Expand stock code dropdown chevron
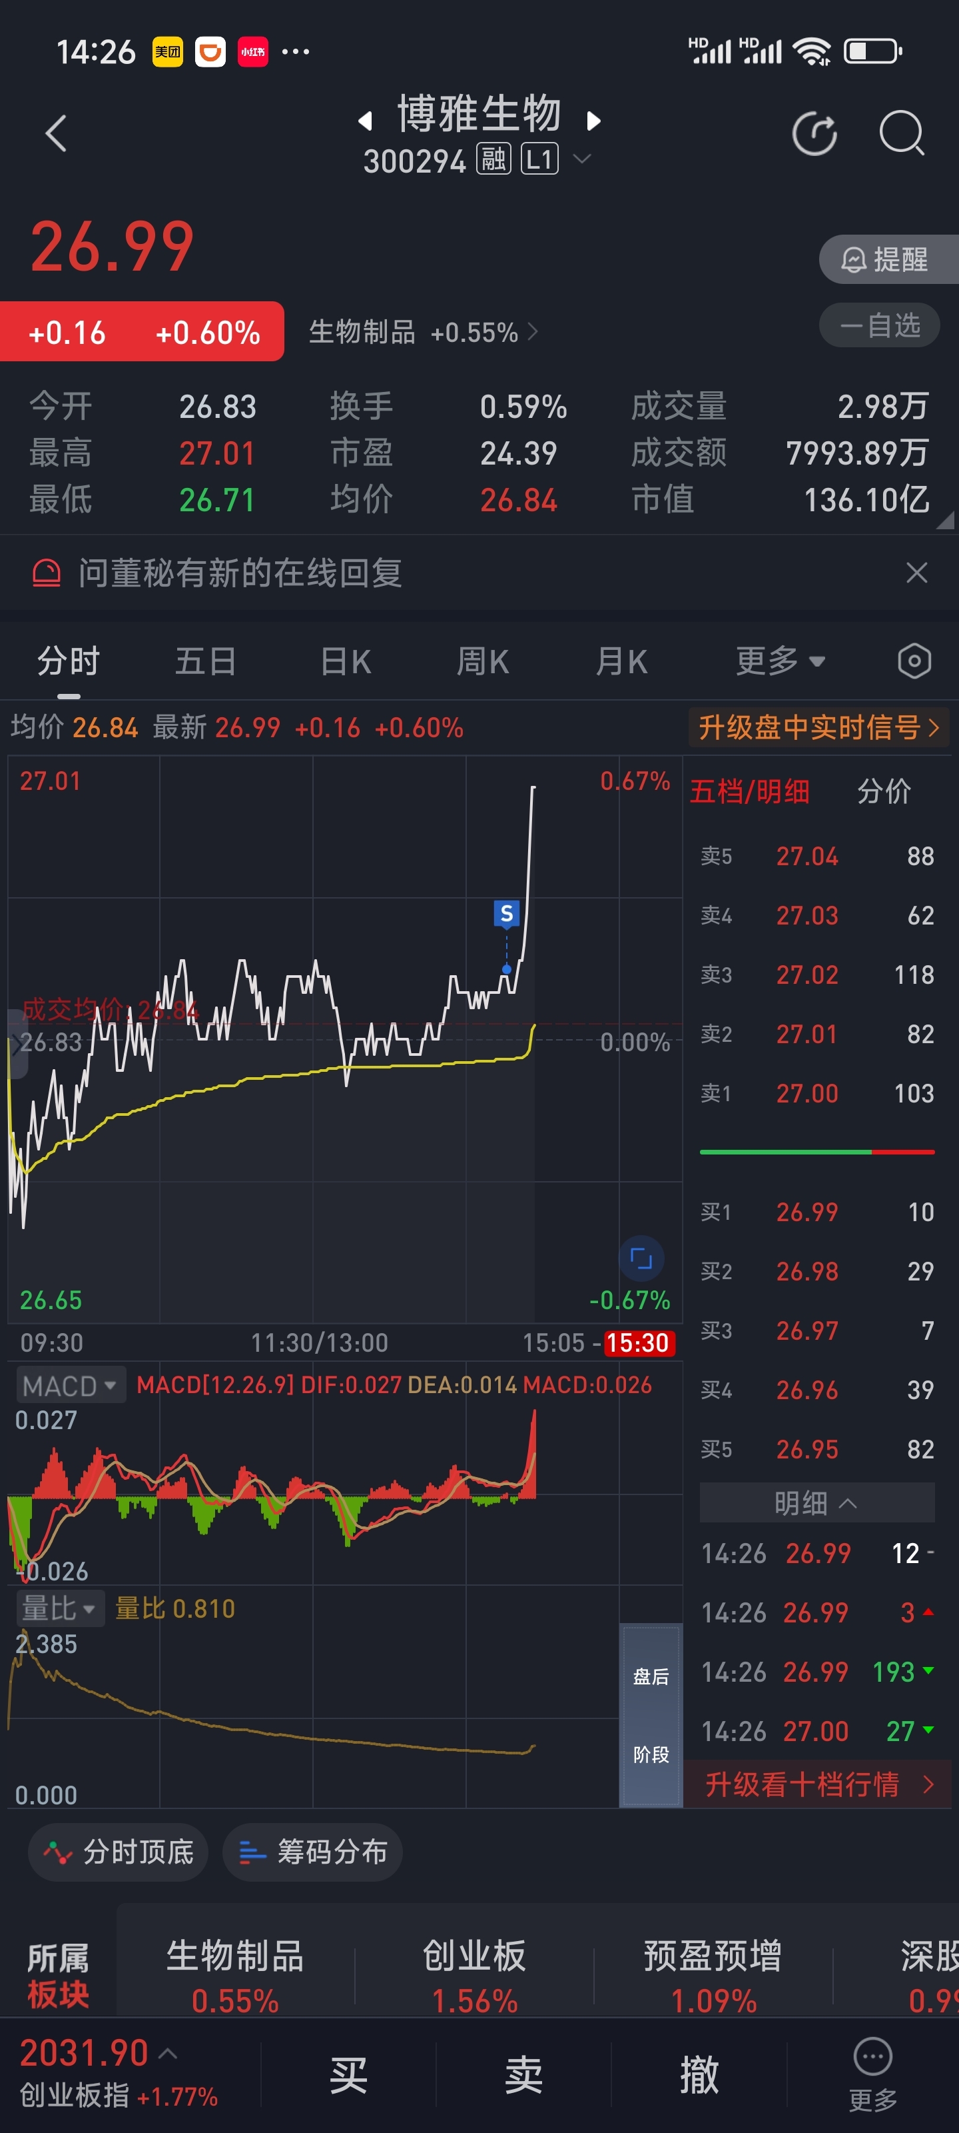The image size is (959, 2133). coord(583,158)
